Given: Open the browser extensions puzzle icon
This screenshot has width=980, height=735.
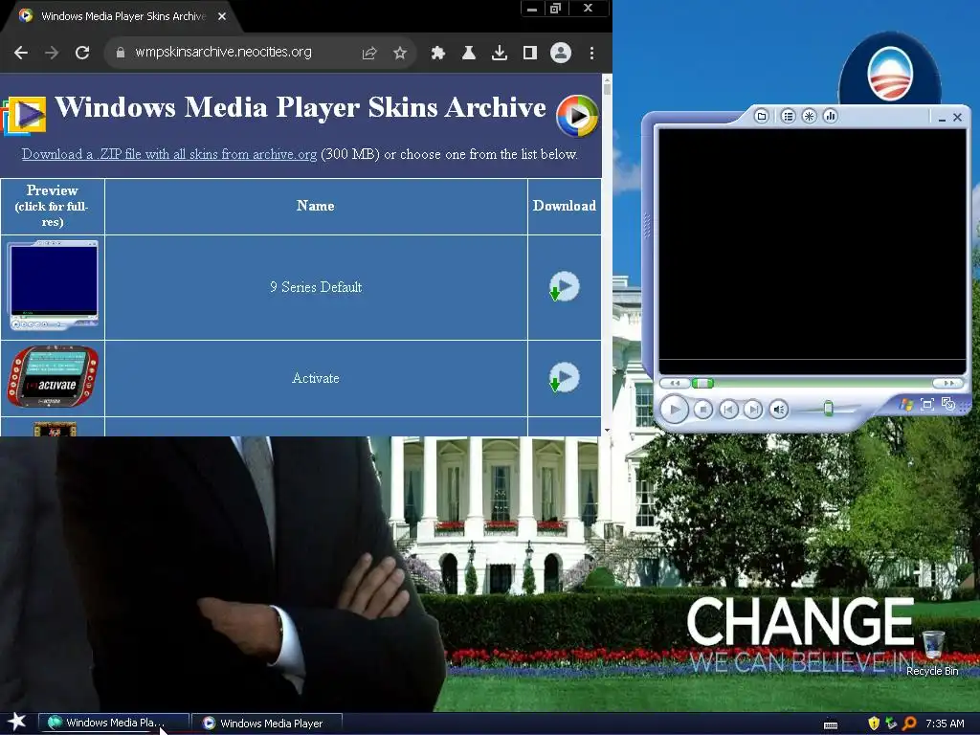Looking at the screenshot, I should (x=438, y=54).
